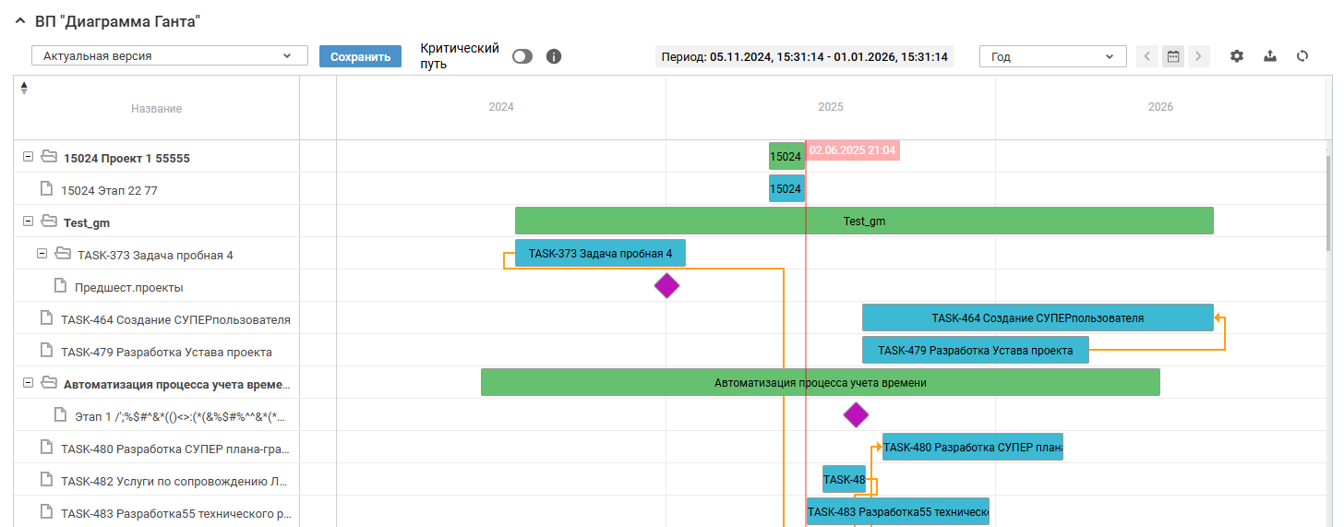Toggle the Критический путь switch

pos(522,56)
